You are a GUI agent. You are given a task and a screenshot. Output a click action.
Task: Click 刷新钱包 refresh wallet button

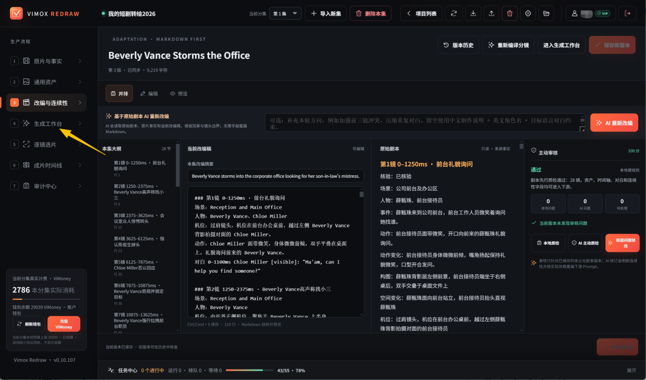point(28,324)
